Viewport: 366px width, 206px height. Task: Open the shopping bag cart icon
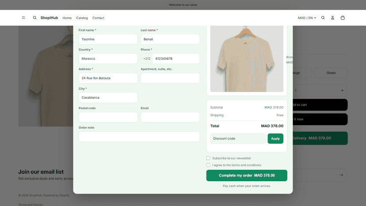point(343,18)
